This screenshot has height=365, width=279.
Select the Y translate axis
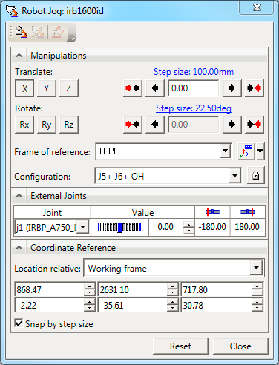tap(47, 88)
